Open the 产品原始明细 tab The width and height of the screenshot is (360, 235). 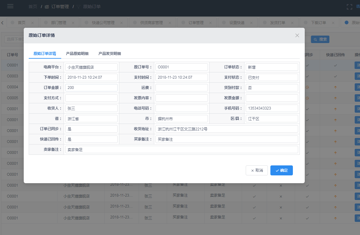tap(77, 53)
